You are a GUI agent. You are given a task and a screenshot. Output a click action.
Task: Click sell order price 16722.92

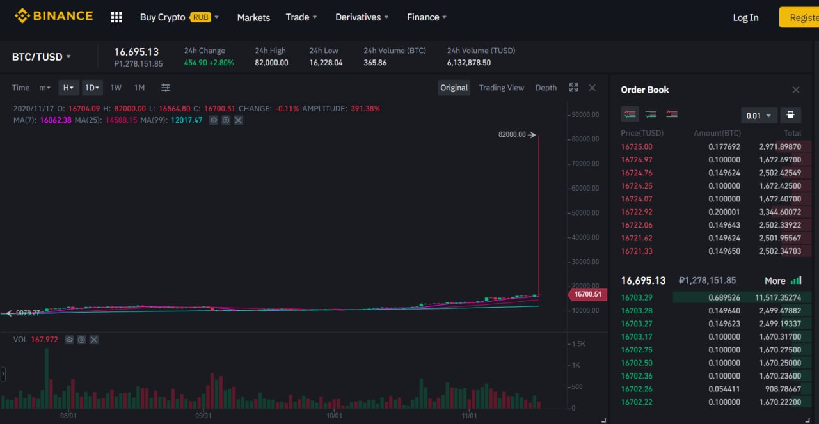click(637, 212)
